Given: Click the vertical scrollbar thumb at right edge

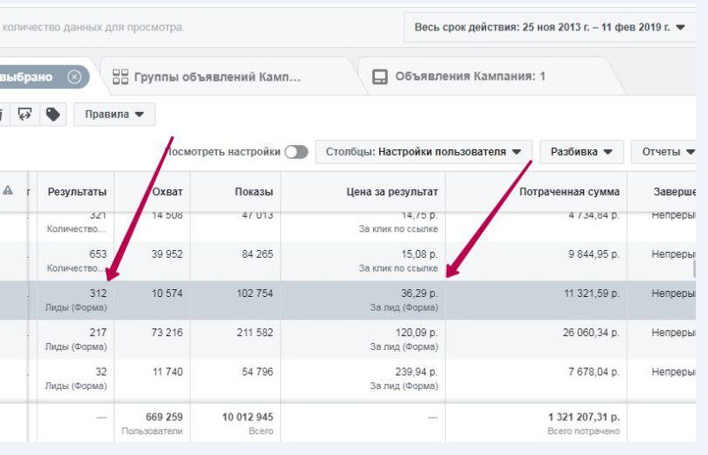Looking at the screenshot, I should pyautogui.click(x=694, y=269).
